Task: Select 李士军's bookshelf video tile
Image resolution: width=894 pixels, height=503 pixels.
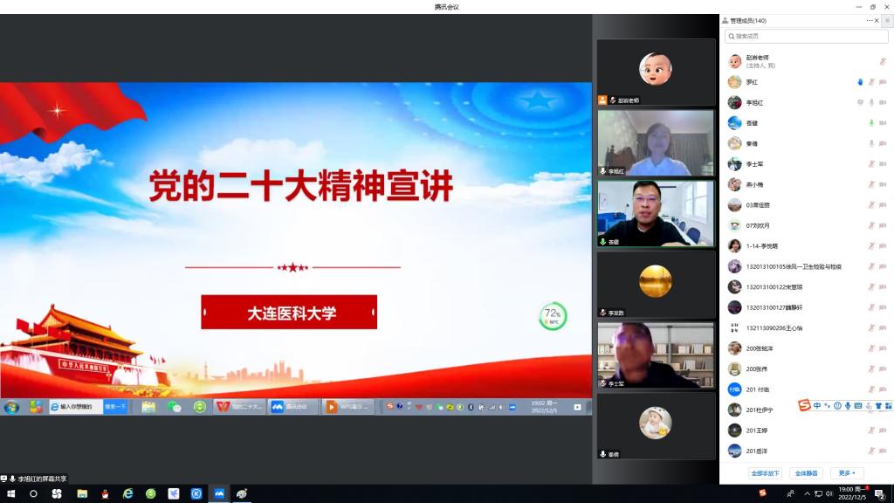Action: tap(656, 355)
